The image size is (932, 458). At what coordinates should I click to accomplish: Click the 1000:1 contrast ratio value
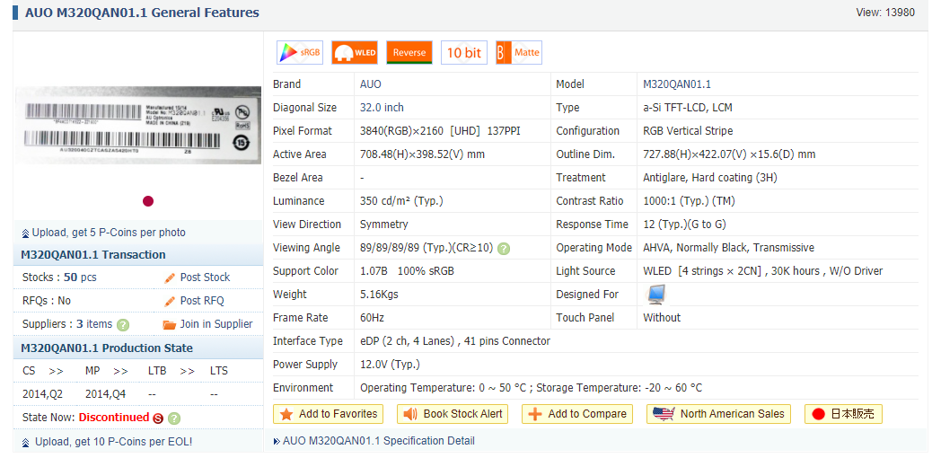point(689,201)
